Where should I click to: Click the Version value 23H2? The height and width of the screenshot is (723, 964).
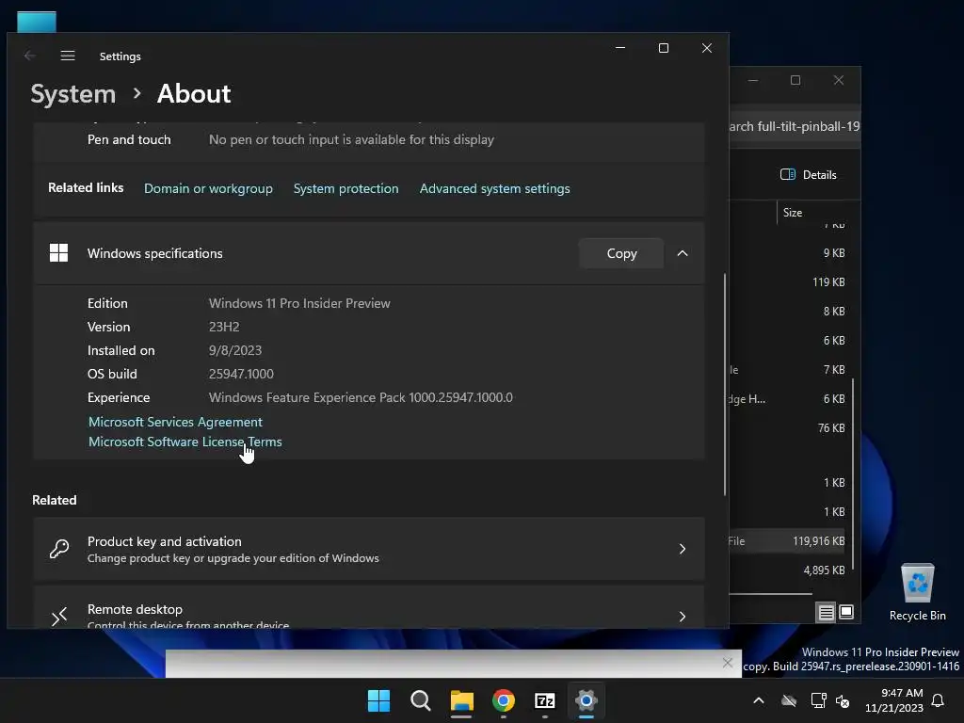click(x=224, y=327)
